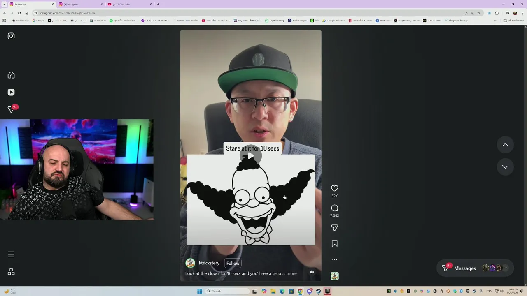Image resolution: width=527 pixels, height=296 pixels.
Task: Open the Google AdSense bookmark
Action: (x=334, y=21)
